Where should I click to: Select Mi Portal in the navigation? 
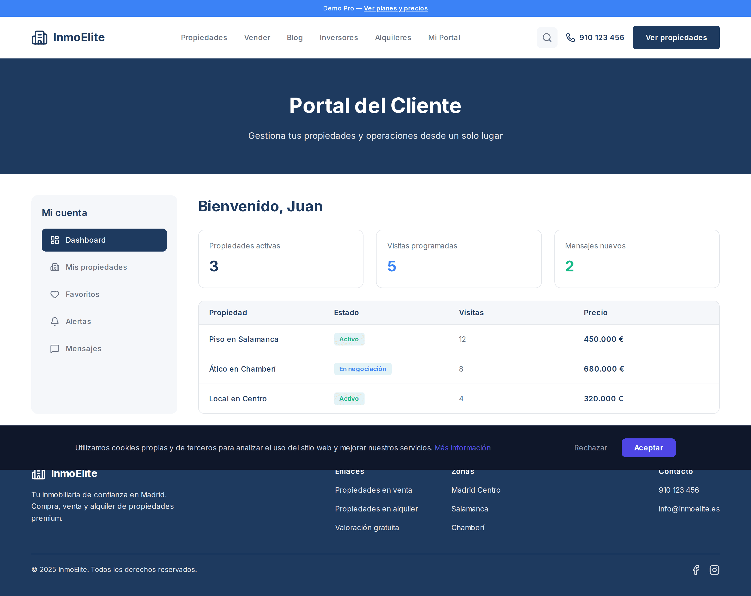click(x=444, y=37)
